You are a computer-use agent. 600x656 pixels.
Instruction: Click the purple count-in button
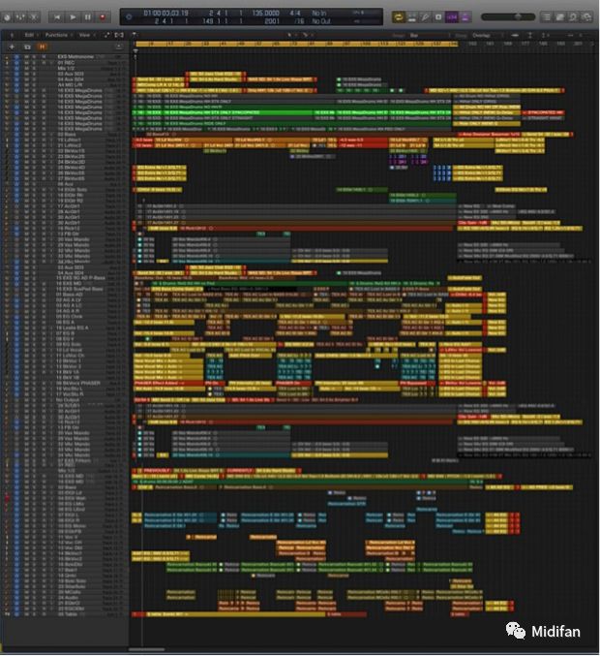click(452, 16)
